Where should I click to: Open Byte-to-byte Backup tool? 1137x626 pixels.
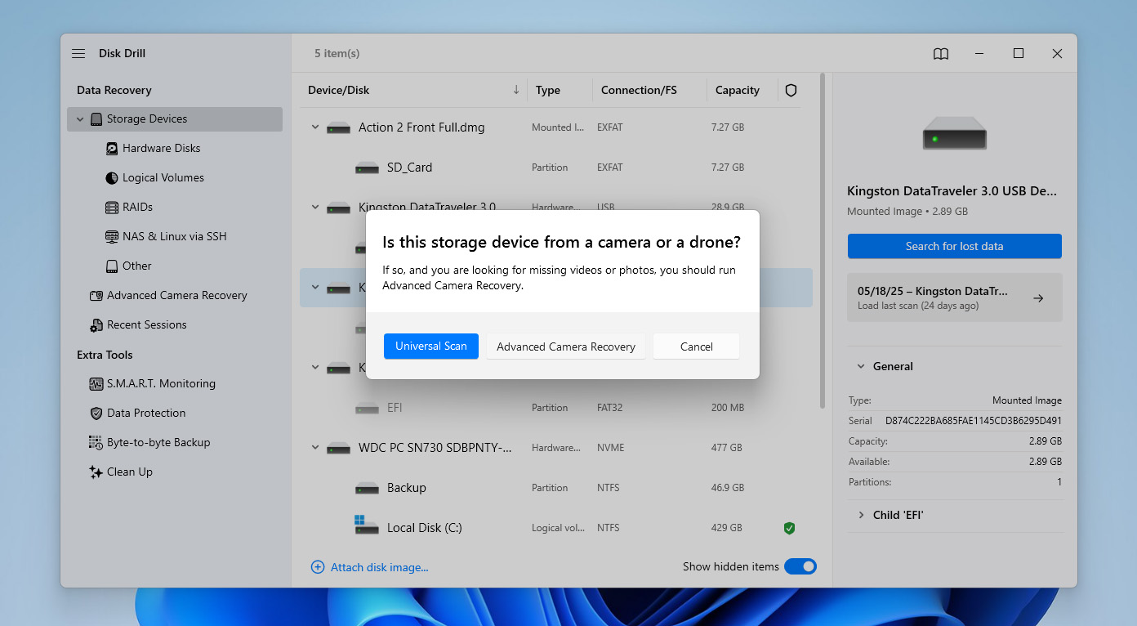pos(158,442)
